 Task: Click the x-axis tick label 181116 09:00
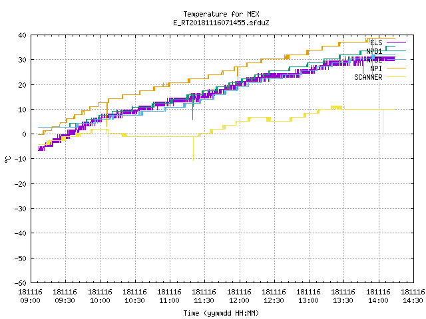click(30, 296)
